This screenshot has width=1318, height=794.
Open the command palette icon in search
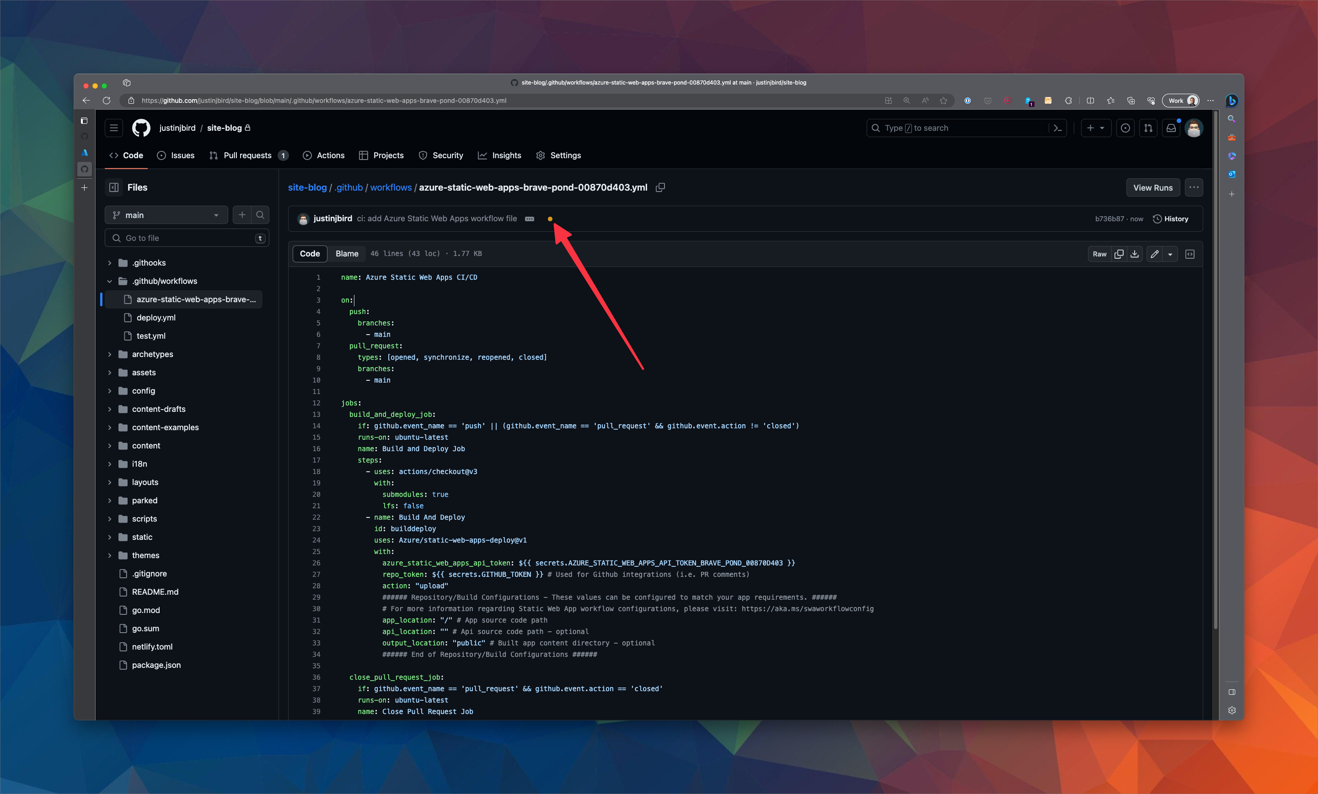coord(1057,128)
